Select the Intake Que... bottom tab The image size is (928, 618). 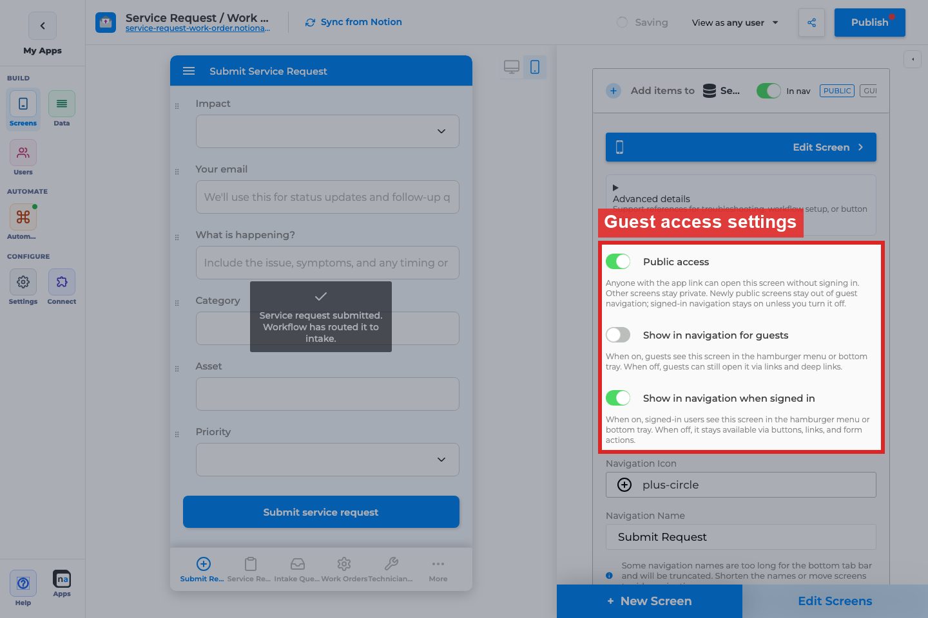297,570
